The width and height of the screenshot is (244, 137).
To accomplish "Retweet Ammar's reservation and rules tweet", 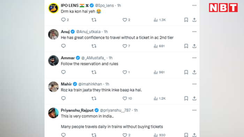I will (x=94, y=72).
